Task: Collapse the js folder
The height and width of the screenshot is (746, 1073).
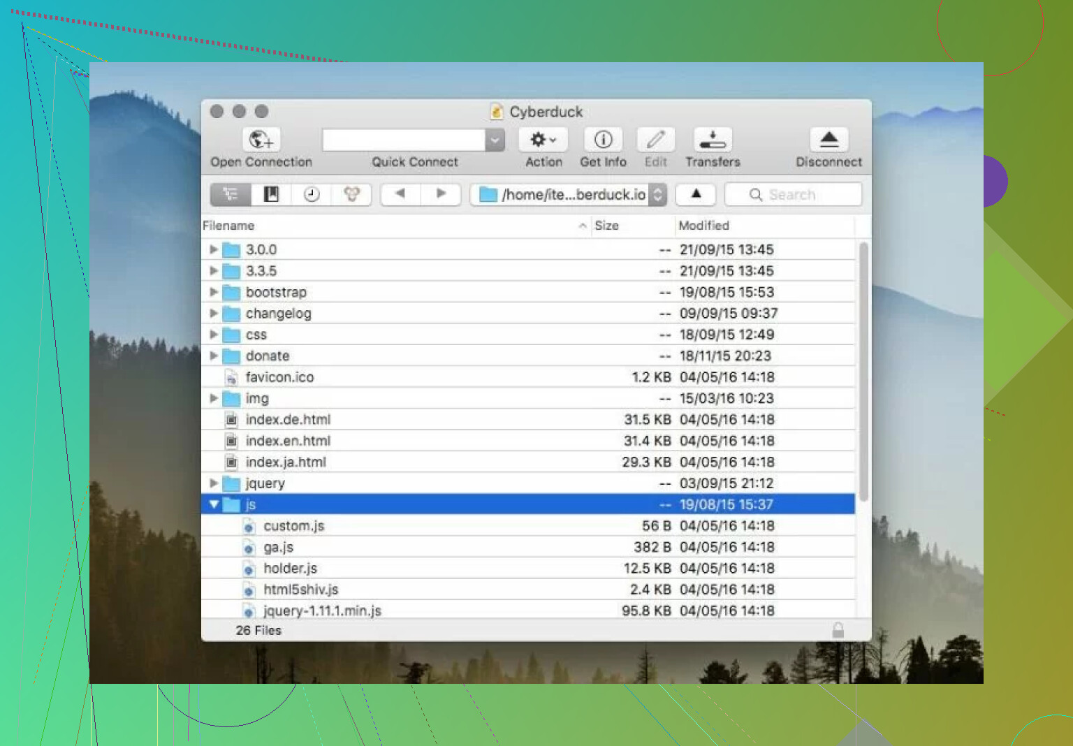Action: (x=214, y=504)
